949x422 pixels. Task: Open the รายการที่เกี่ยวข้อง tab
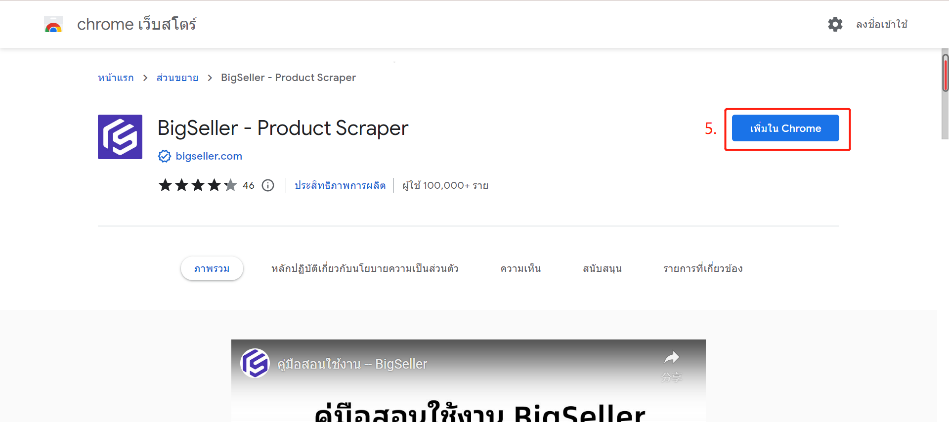coord(703,268)
